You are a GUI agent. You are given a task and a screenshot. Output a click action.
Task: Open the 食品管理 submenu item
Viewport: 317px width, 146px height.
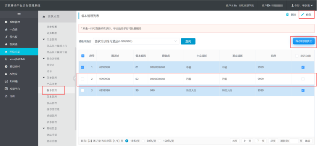tap(52, 103)
